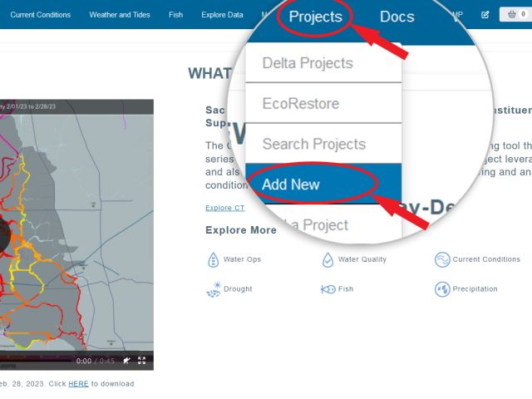The width and height of the screenshot is (532, 399).
Task: Click the Water Ops droplet icon
Action: 213,260
